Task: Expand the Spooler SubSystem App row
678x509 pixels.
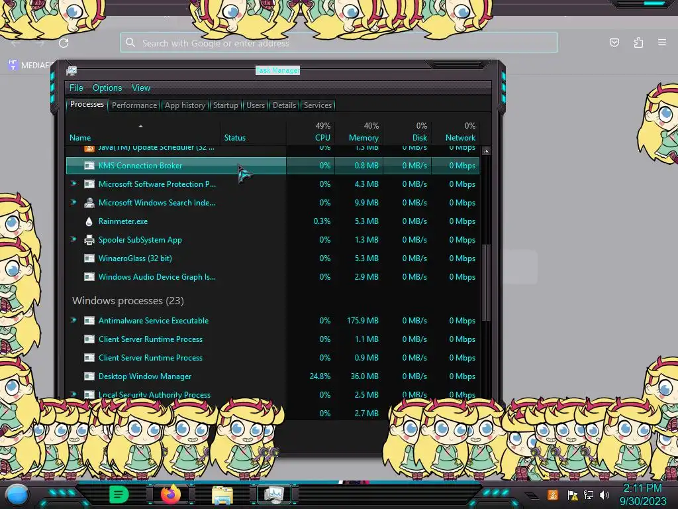Action: (x=73, y=240)
